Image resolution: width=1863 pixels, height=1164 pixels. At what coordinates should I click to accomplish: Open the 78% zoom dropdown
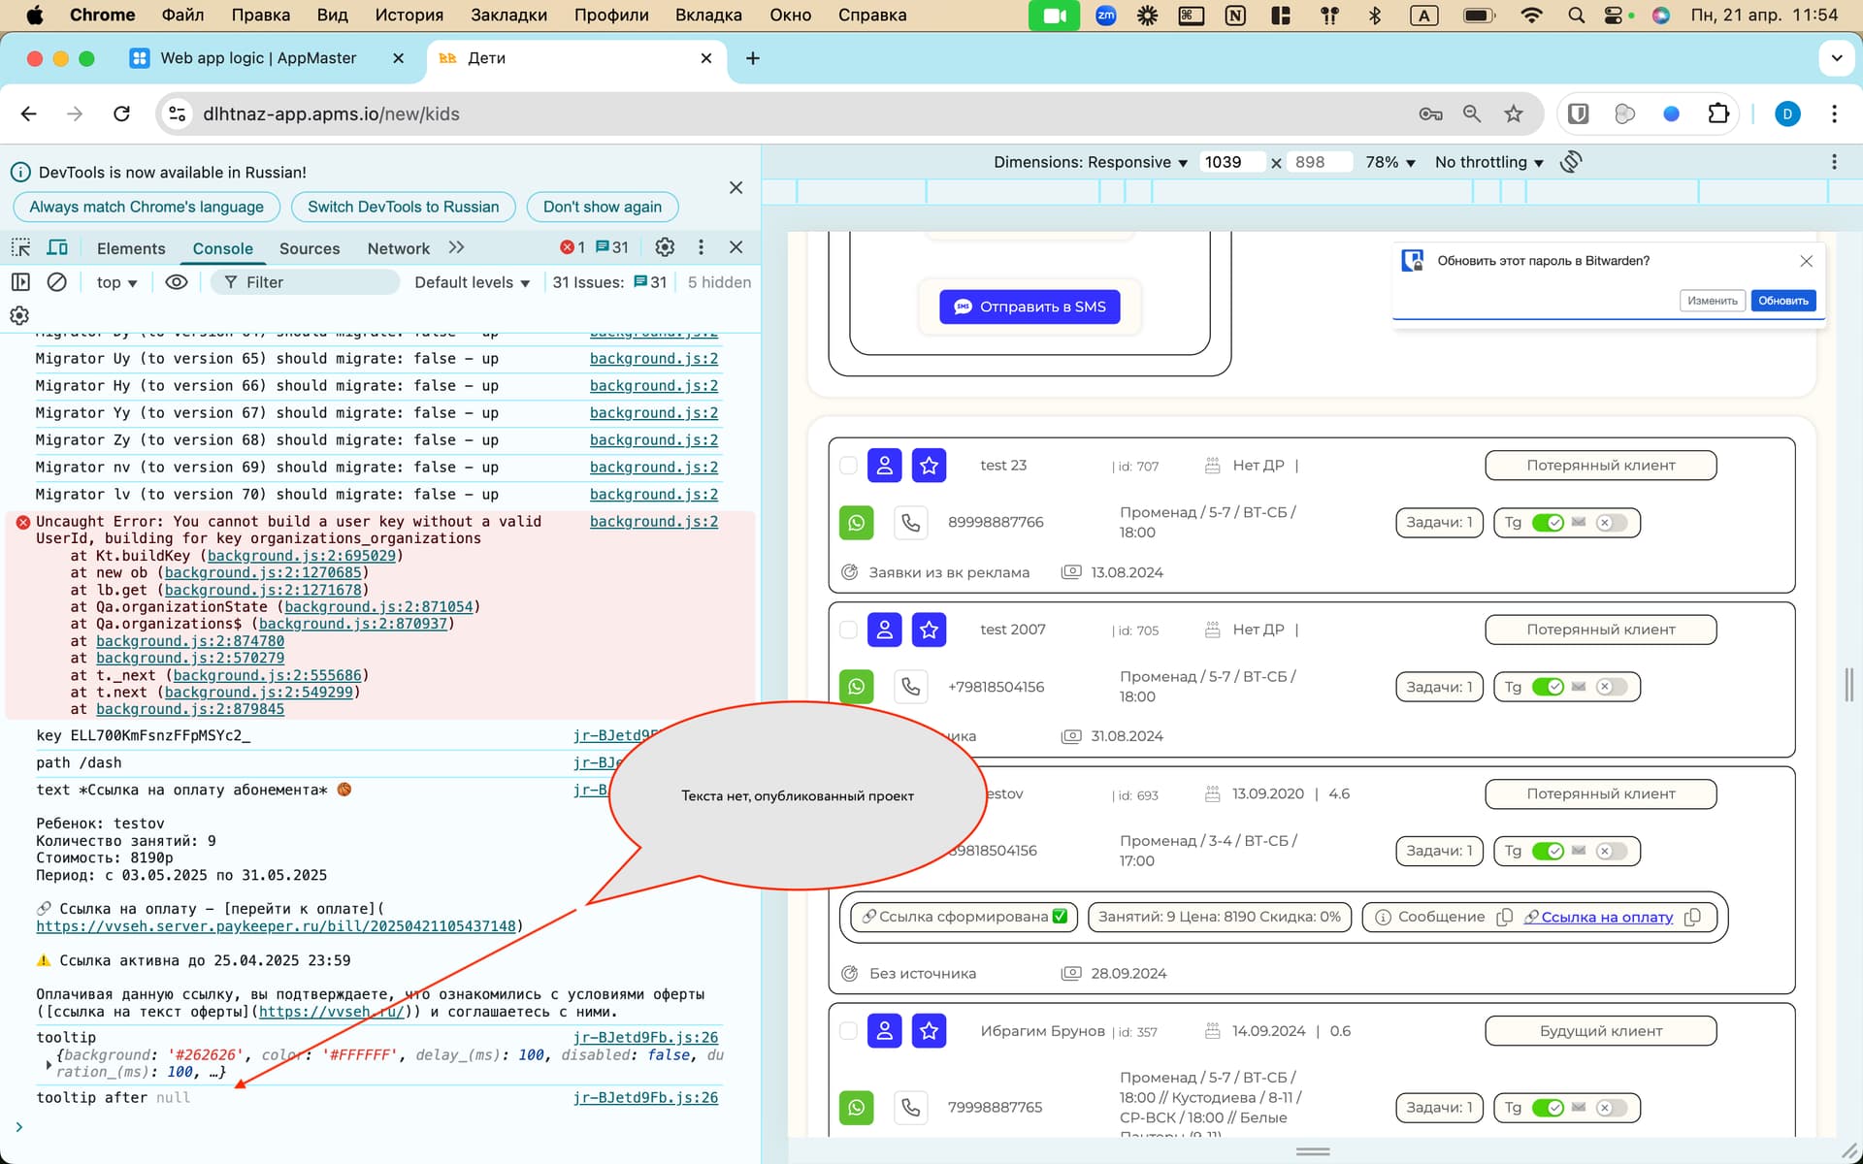click(1390, 162)
